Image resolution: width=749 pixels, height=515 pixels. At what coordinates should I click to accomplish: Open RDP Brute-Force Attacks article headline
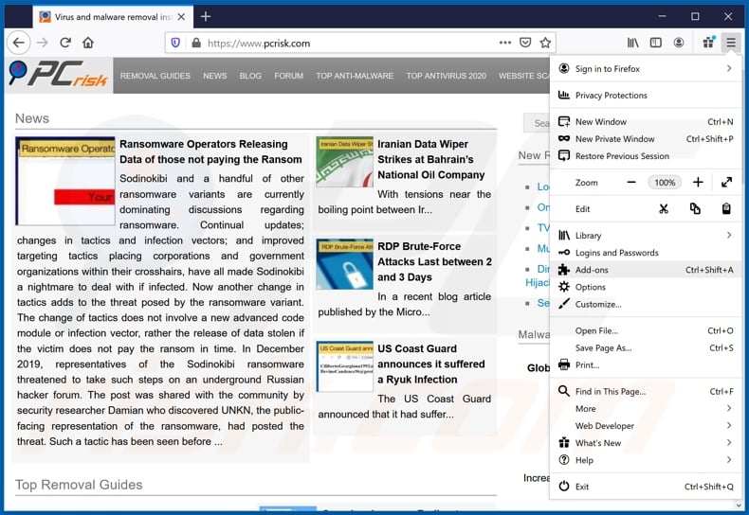pos(434,262)
